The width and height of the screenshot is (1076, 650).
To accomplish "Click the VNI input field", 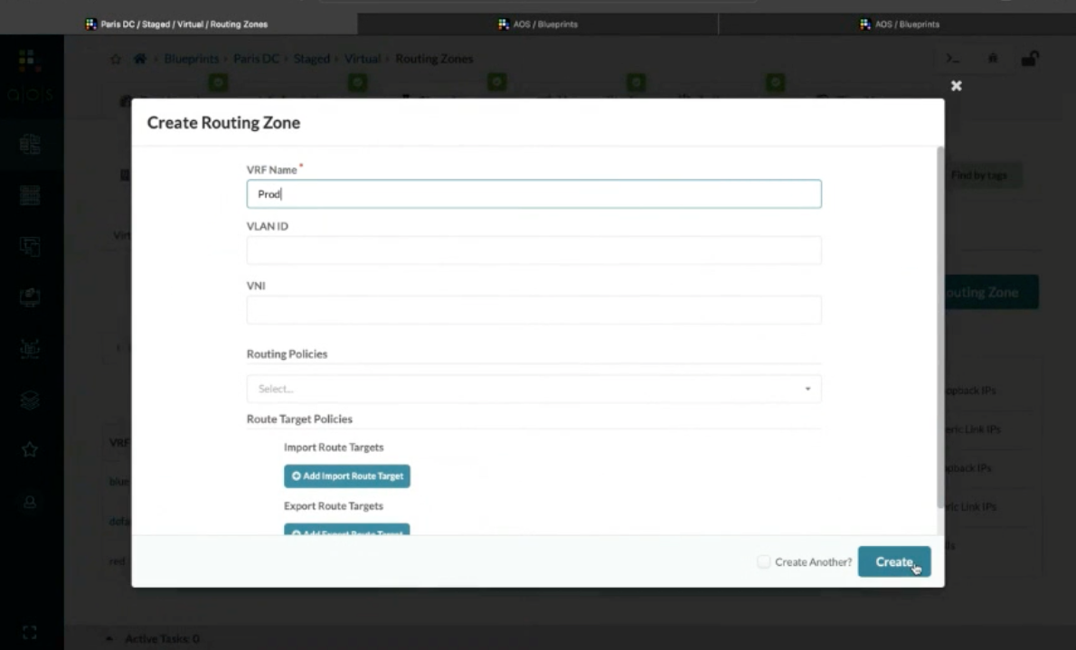I will pyautogui.click(x=533, y=310).
